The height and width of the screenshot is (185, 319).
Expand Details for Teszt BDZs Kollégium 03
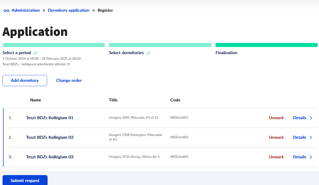pos(299,157)
